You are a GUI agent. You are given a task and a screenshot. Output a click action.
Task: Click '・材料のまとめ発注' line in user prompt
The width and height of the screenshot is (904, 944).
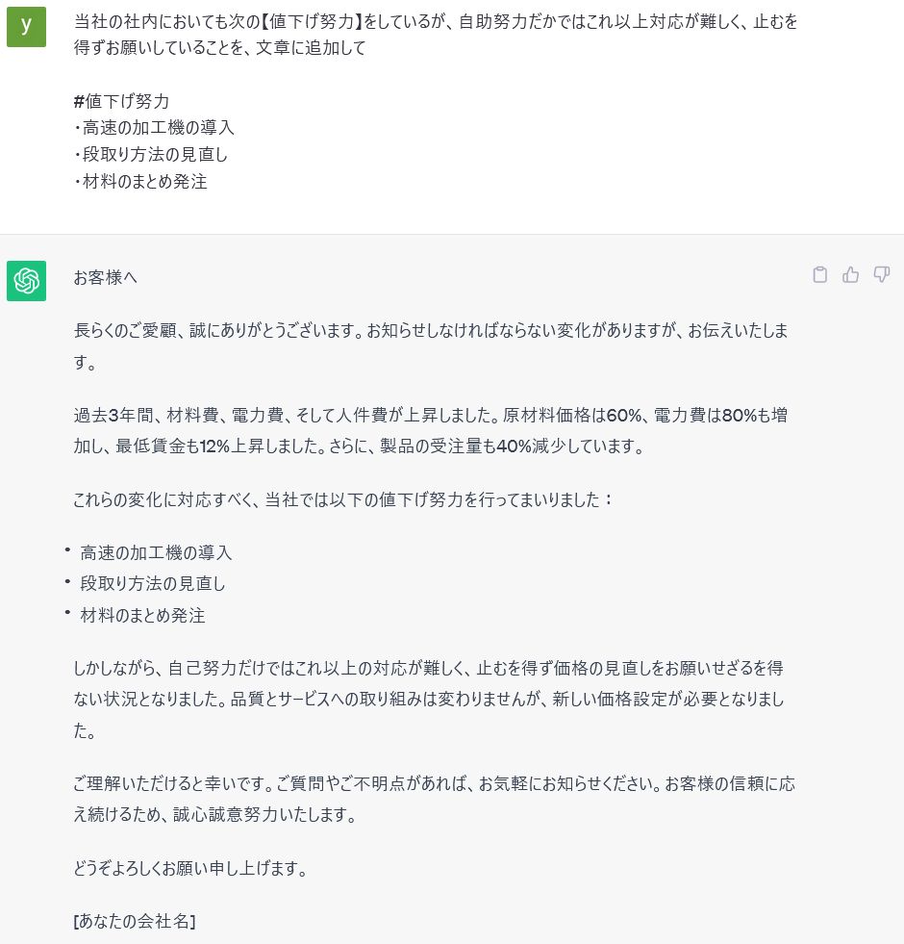point(140,182)
